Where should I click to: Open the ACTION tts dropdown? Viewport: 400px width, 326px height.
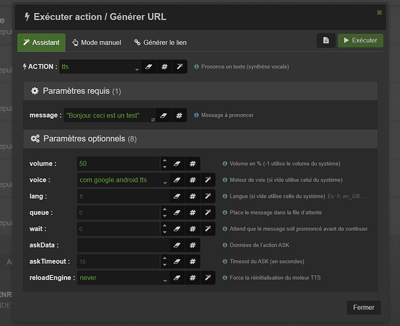(x=100, y=67)
